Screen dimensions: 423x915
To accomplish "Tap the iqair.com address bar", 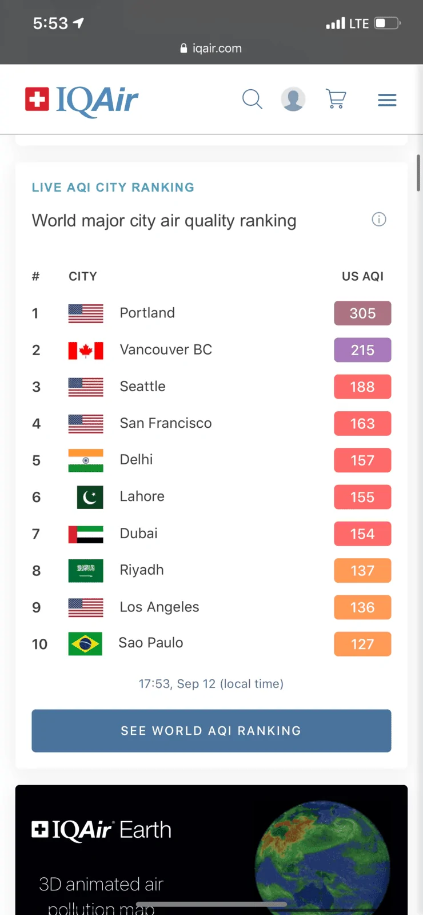I will pyautogui.click(x=212, y=48).
